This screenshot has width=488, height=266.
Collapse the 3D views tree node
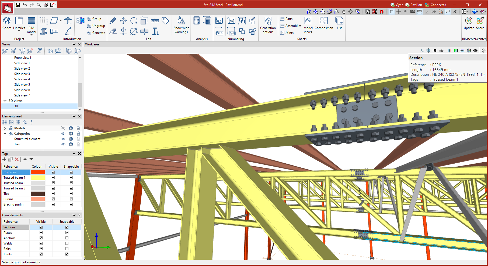[5, 101]
